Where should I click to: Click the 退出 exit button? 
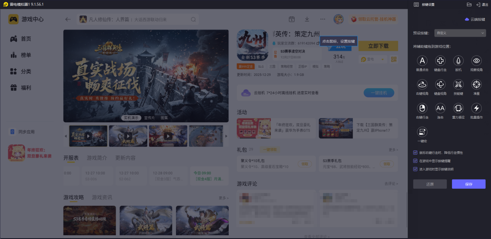[x=482, y=5]
